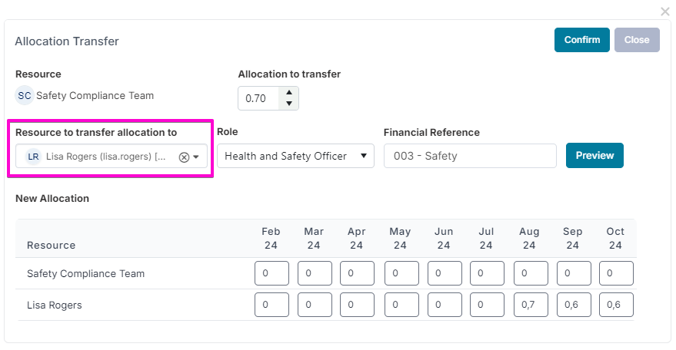Decrease allocation to transfer with down arrow
This screenshot has width=676, height=350.
pyautogui.click(x=289, y=104)
